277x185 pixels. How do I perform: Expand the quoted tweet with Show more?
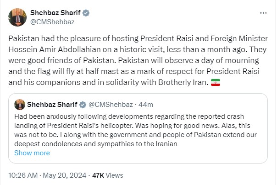[32, 153]
